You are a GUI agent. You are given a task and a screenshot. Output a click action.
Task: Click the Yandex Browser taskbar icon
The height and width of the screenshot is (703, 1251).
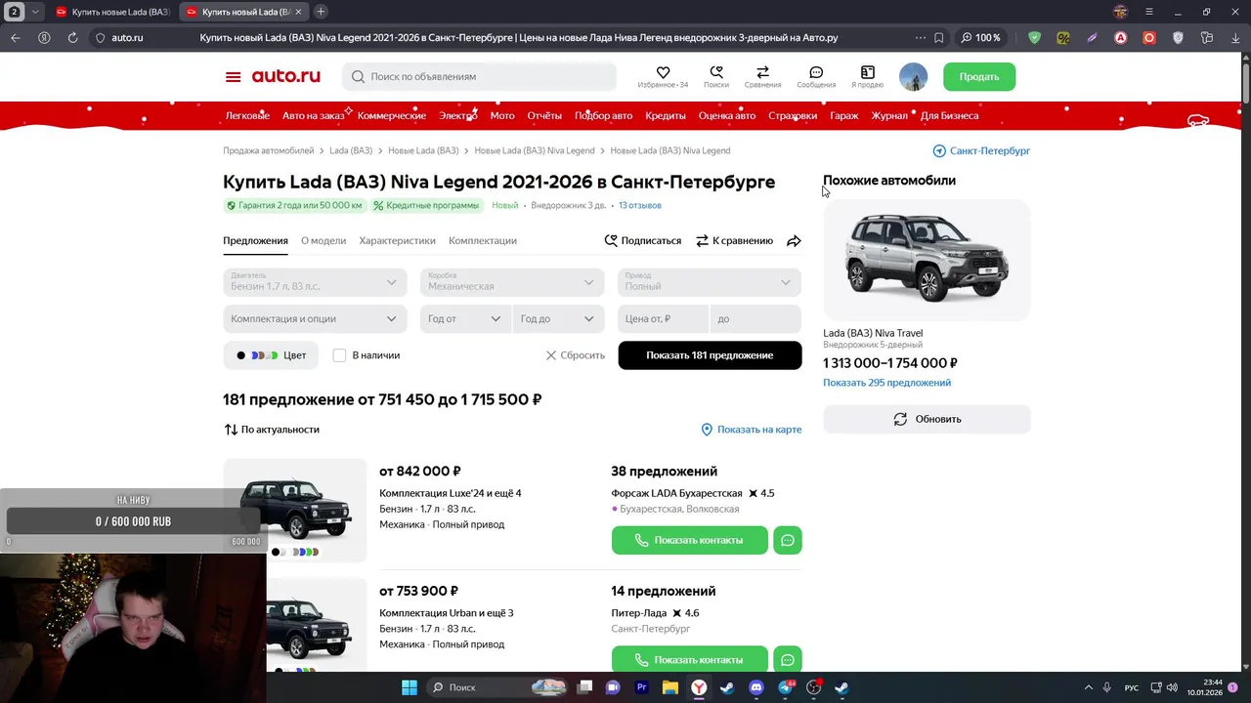(699, 687)
